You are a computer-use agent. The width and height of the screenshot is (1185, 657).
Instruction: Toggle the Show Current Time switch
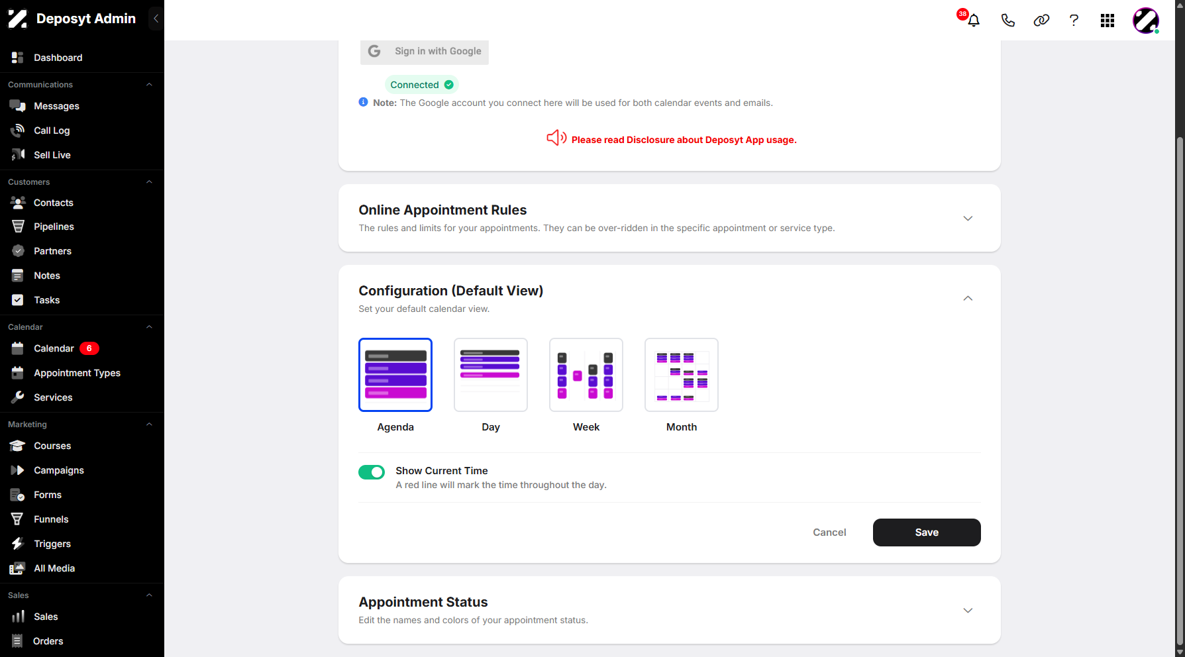click(372, 472)
